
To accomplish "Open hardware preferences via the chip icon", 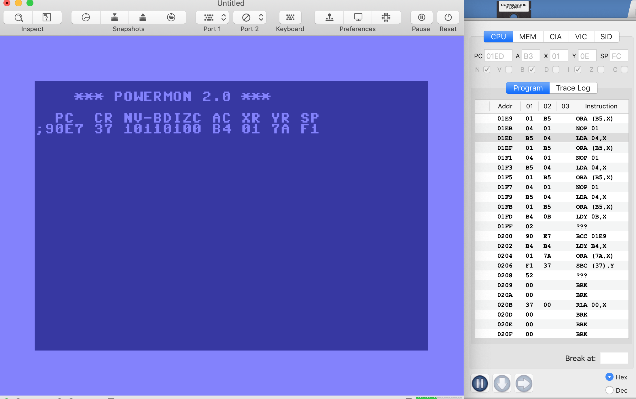I will coord(386,17).
